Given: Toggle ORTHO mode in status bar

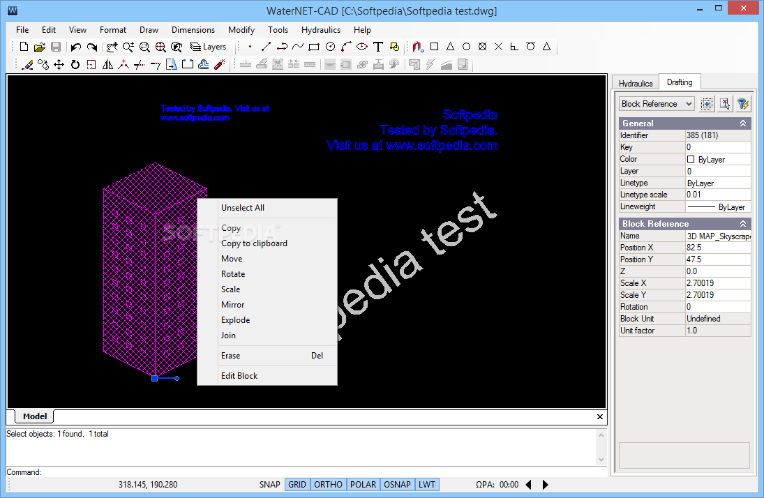Looking at the screenshot, I should (x=328, y=484).
